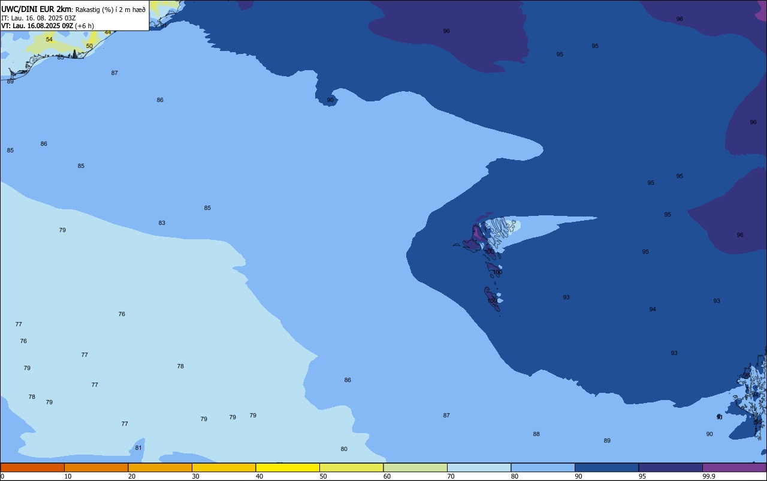Click the '81' humidity value on the map
The image size is (767, 481).
(x=138, y=448)
